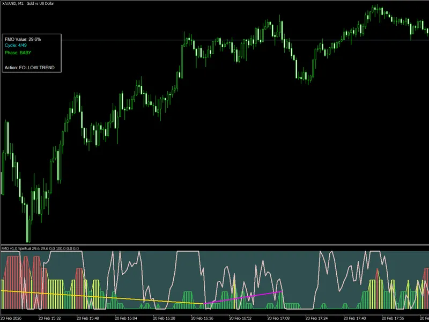Viewport: 429px width, 322px height.
Task: Click the '20 Feb 15:48' time axis label
Action: (x=88, y=318)
